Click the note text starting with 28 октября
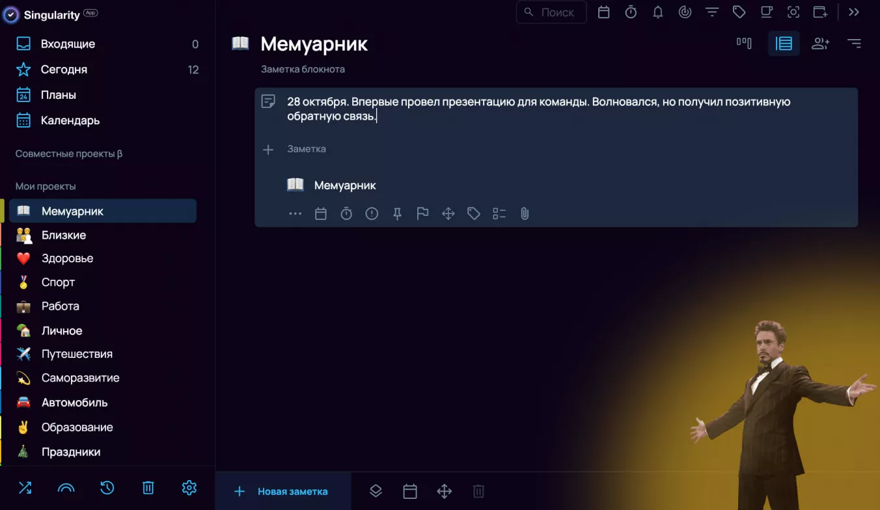 pos(539,109)
